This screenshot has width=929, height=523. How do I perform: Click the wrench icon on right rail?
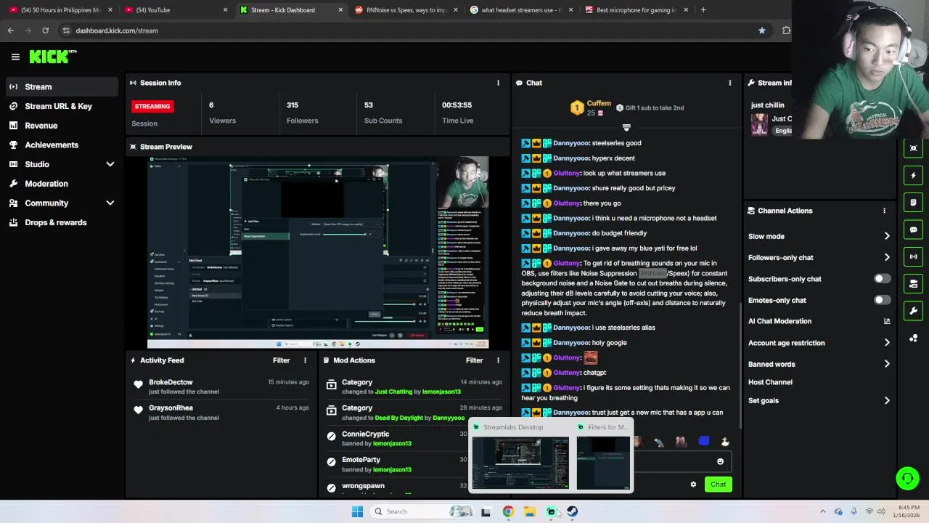913,311
